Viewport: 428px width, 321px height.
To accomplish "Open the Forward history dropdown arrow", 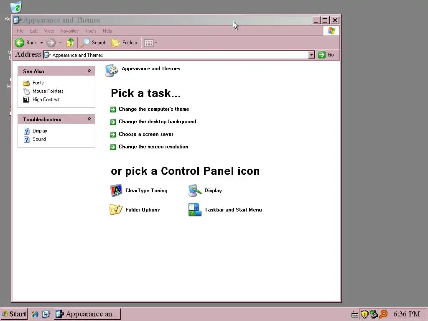I will [61, 43].
